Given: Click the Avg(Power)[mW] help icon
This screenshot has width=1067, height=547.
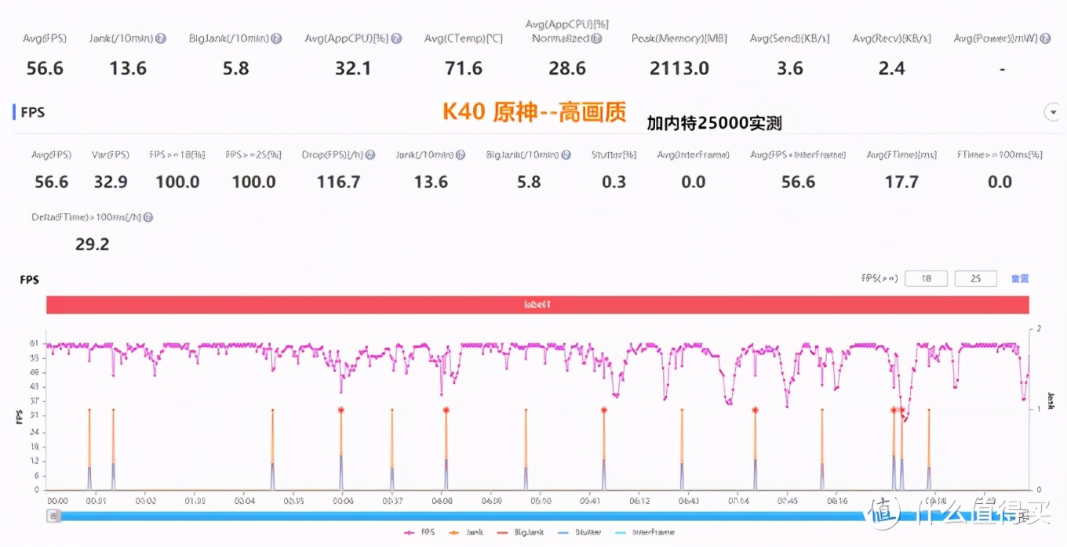Looking at the screenshot, I should pyautogui.click(x=1047, y=38).
